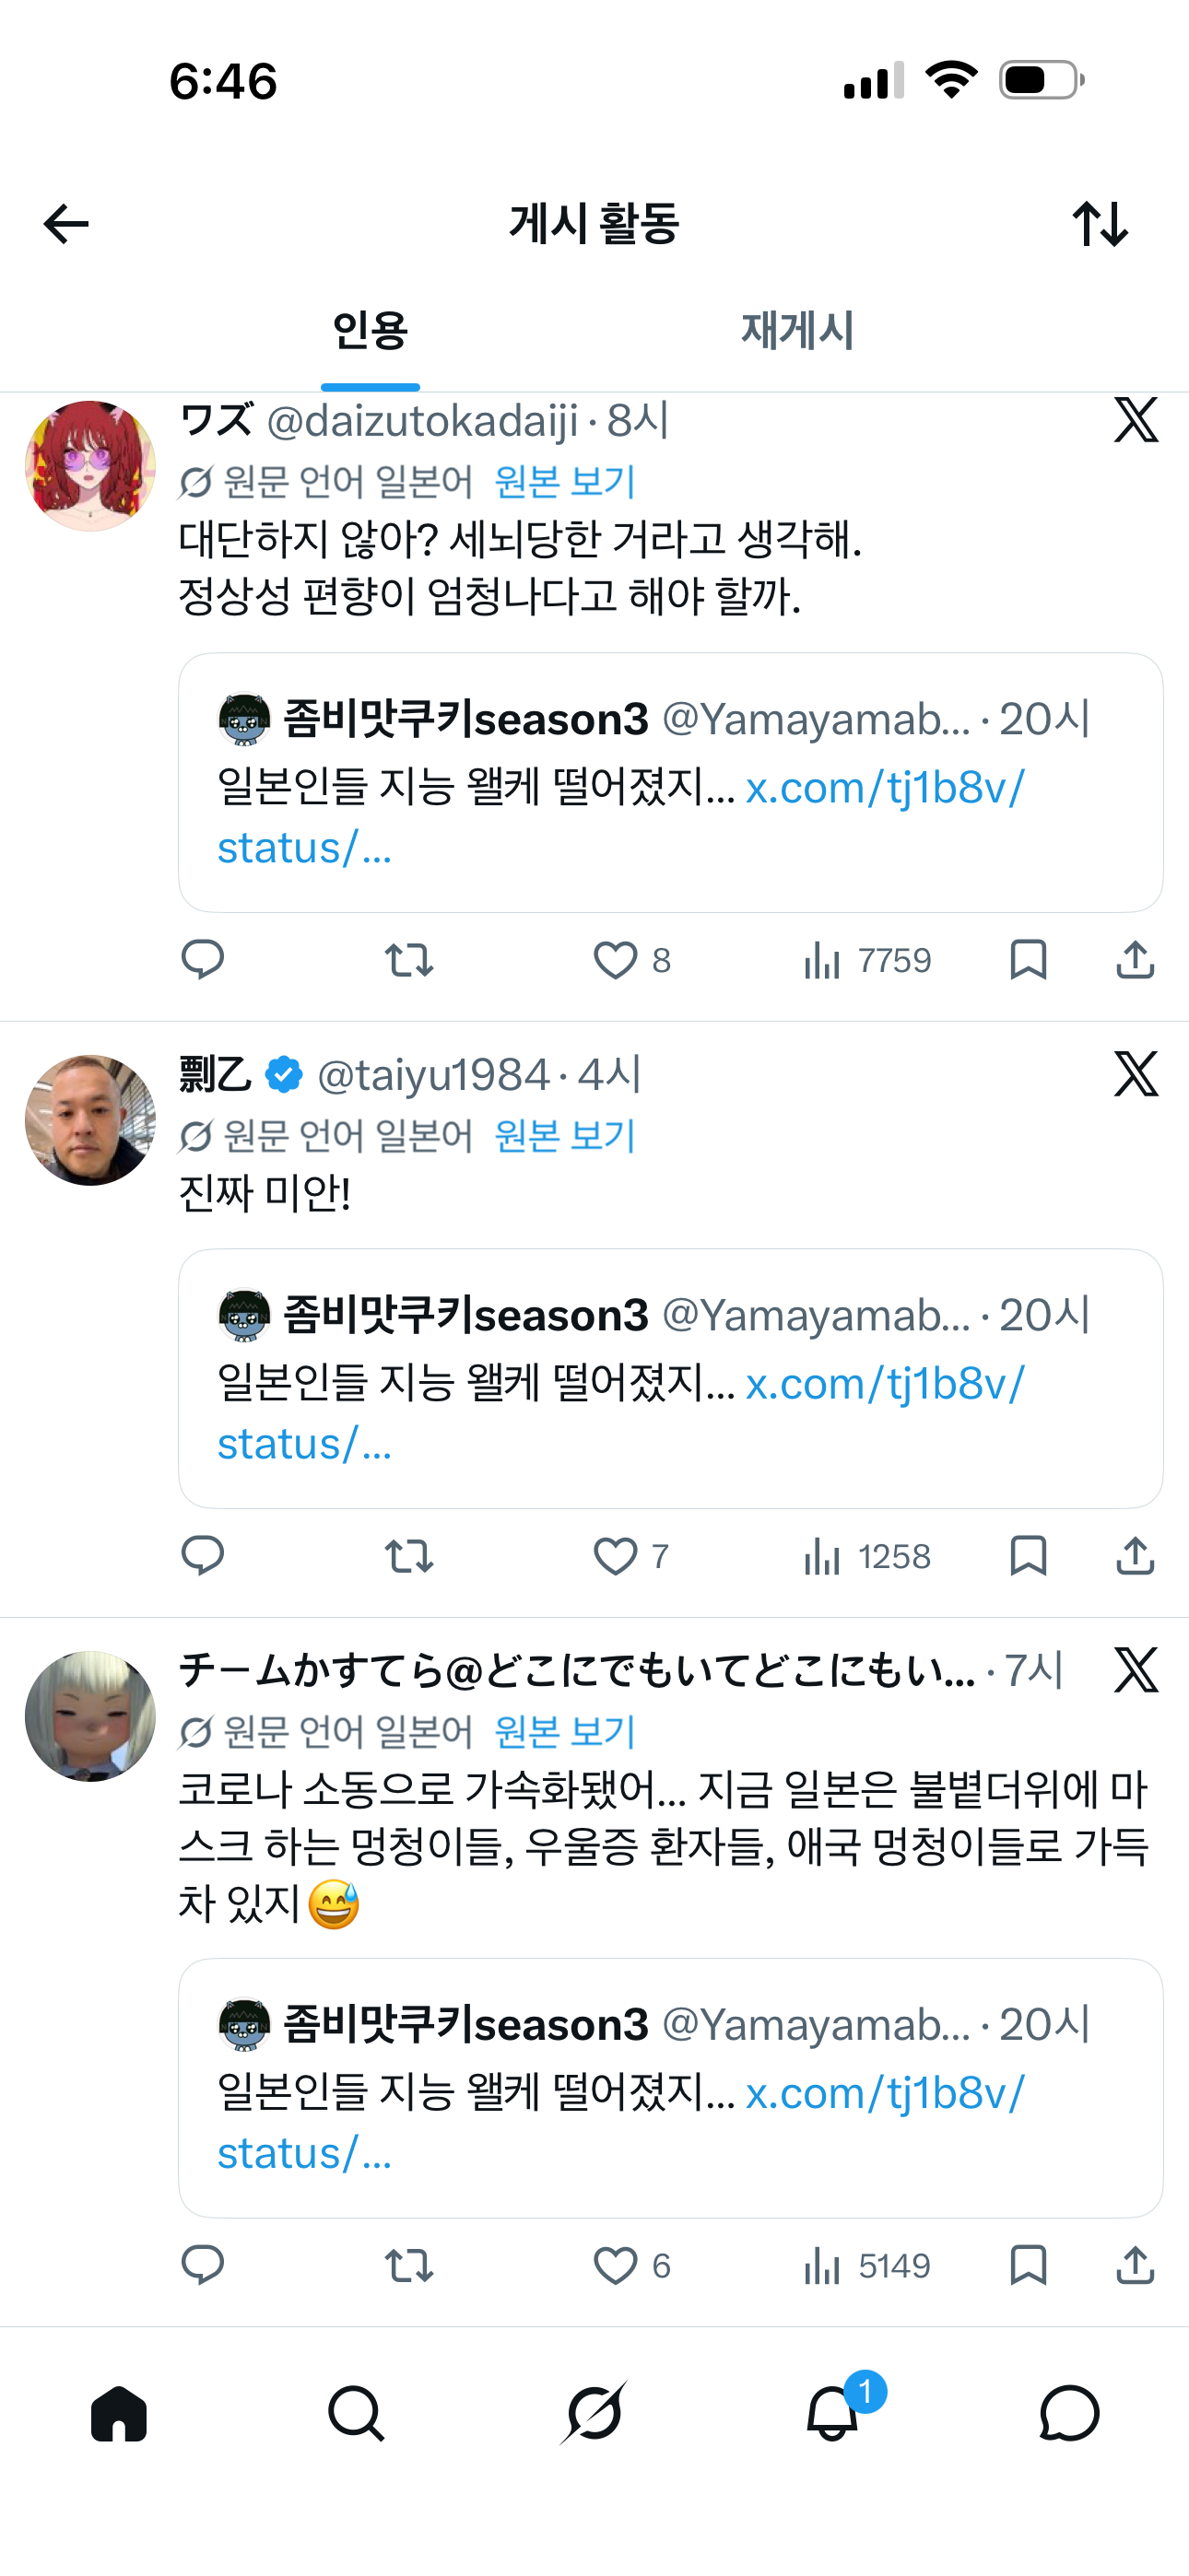The image size is (1189, 2576).
Task: Show original of @taiyu1984's post
Action: [566, 1136]
